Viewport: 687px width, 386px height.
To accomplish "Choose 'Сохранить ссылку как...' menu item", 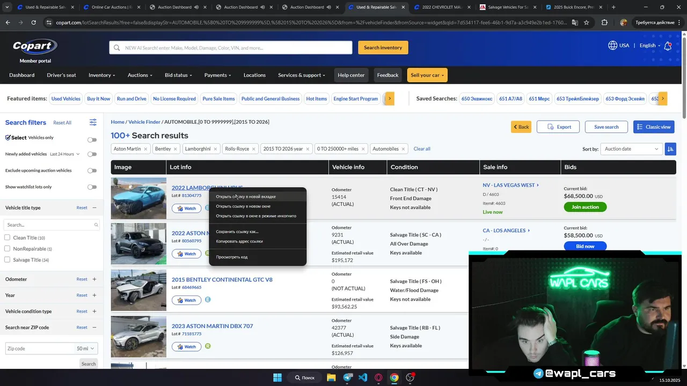I will [258, 232].
